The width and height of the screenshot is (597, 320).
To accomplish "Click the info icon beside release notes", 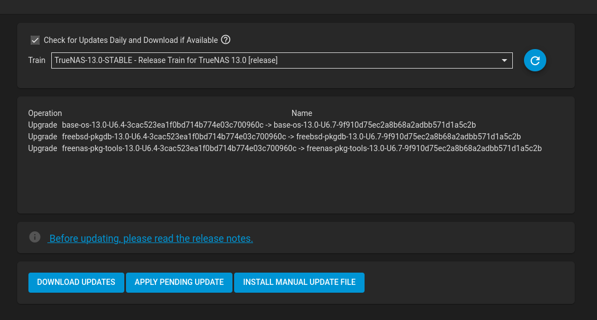I will pos(35,237).
